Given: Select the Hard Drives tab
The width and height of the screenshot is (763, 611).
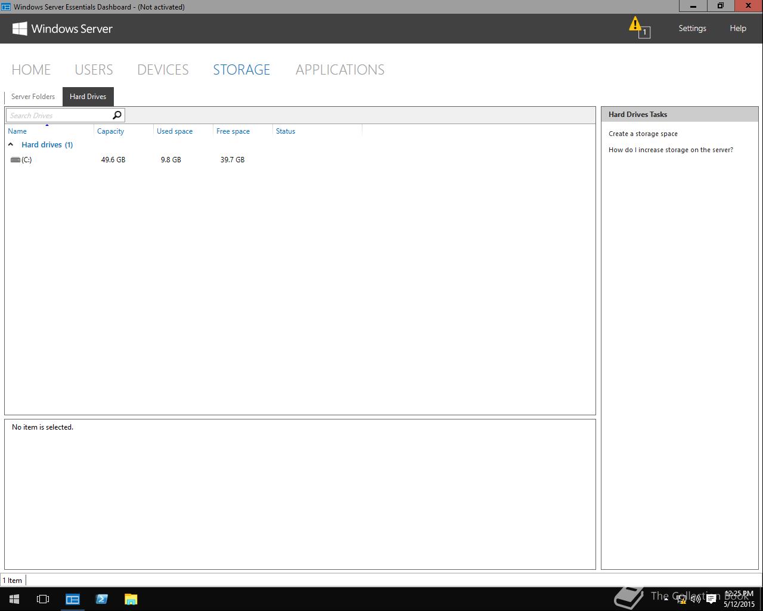Looking at the screenshot, I should point(88,97).
